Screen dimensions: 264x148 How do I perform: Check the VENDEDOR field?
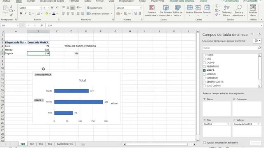pos(204,78)
